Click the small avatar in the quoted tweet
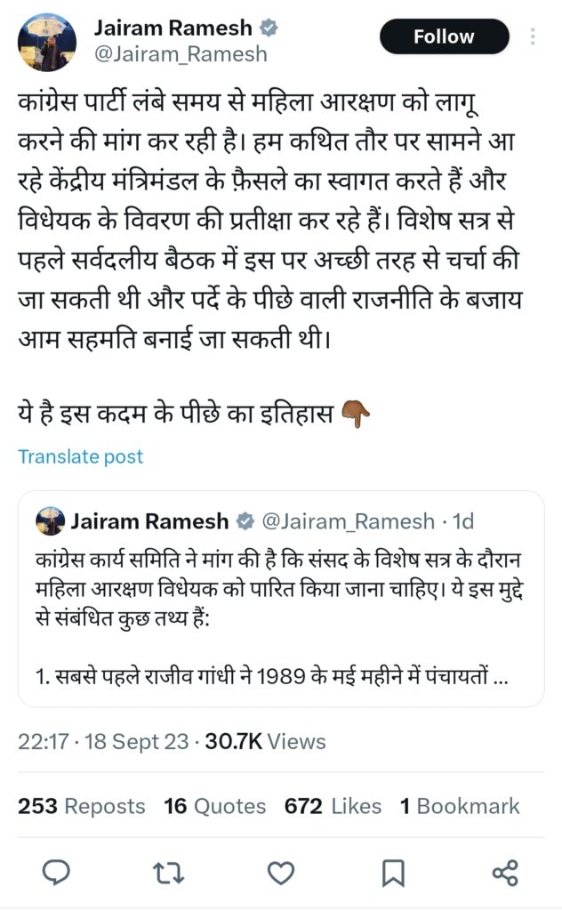 [x=50, y=519]
